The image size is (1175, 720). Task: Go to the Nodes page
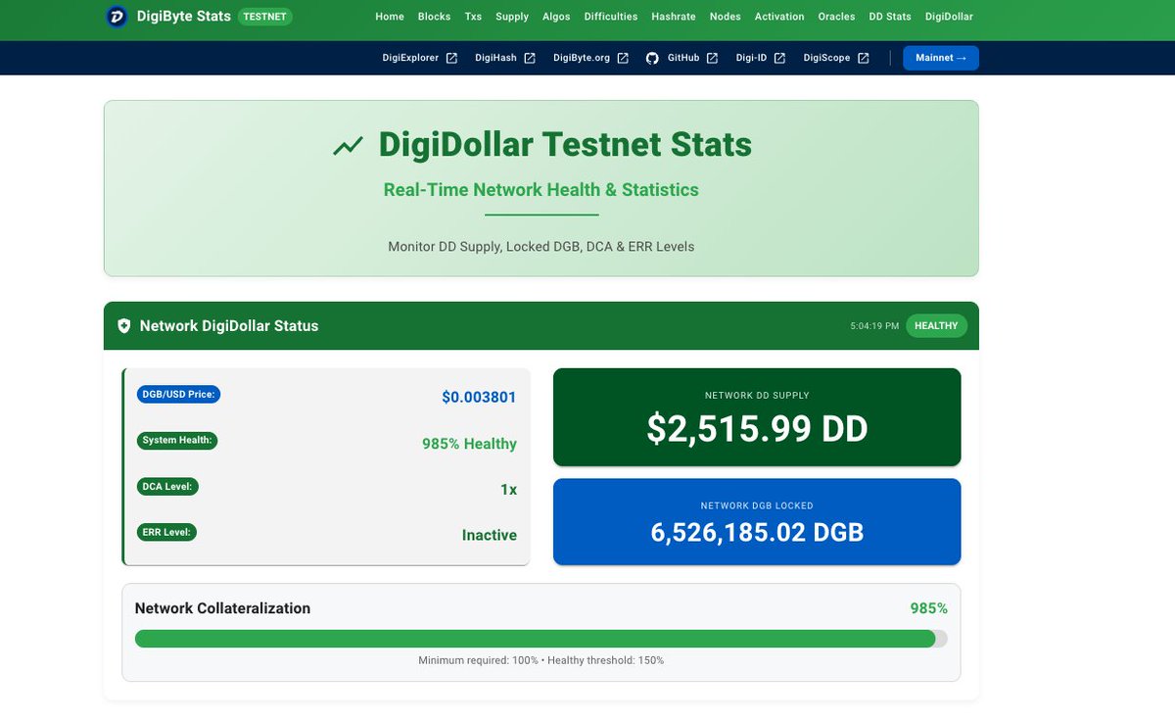[x=726, y=17]
